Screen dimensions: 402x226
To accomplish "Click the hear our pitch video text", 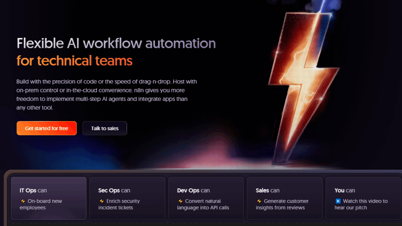I will [x=350, y=208].
